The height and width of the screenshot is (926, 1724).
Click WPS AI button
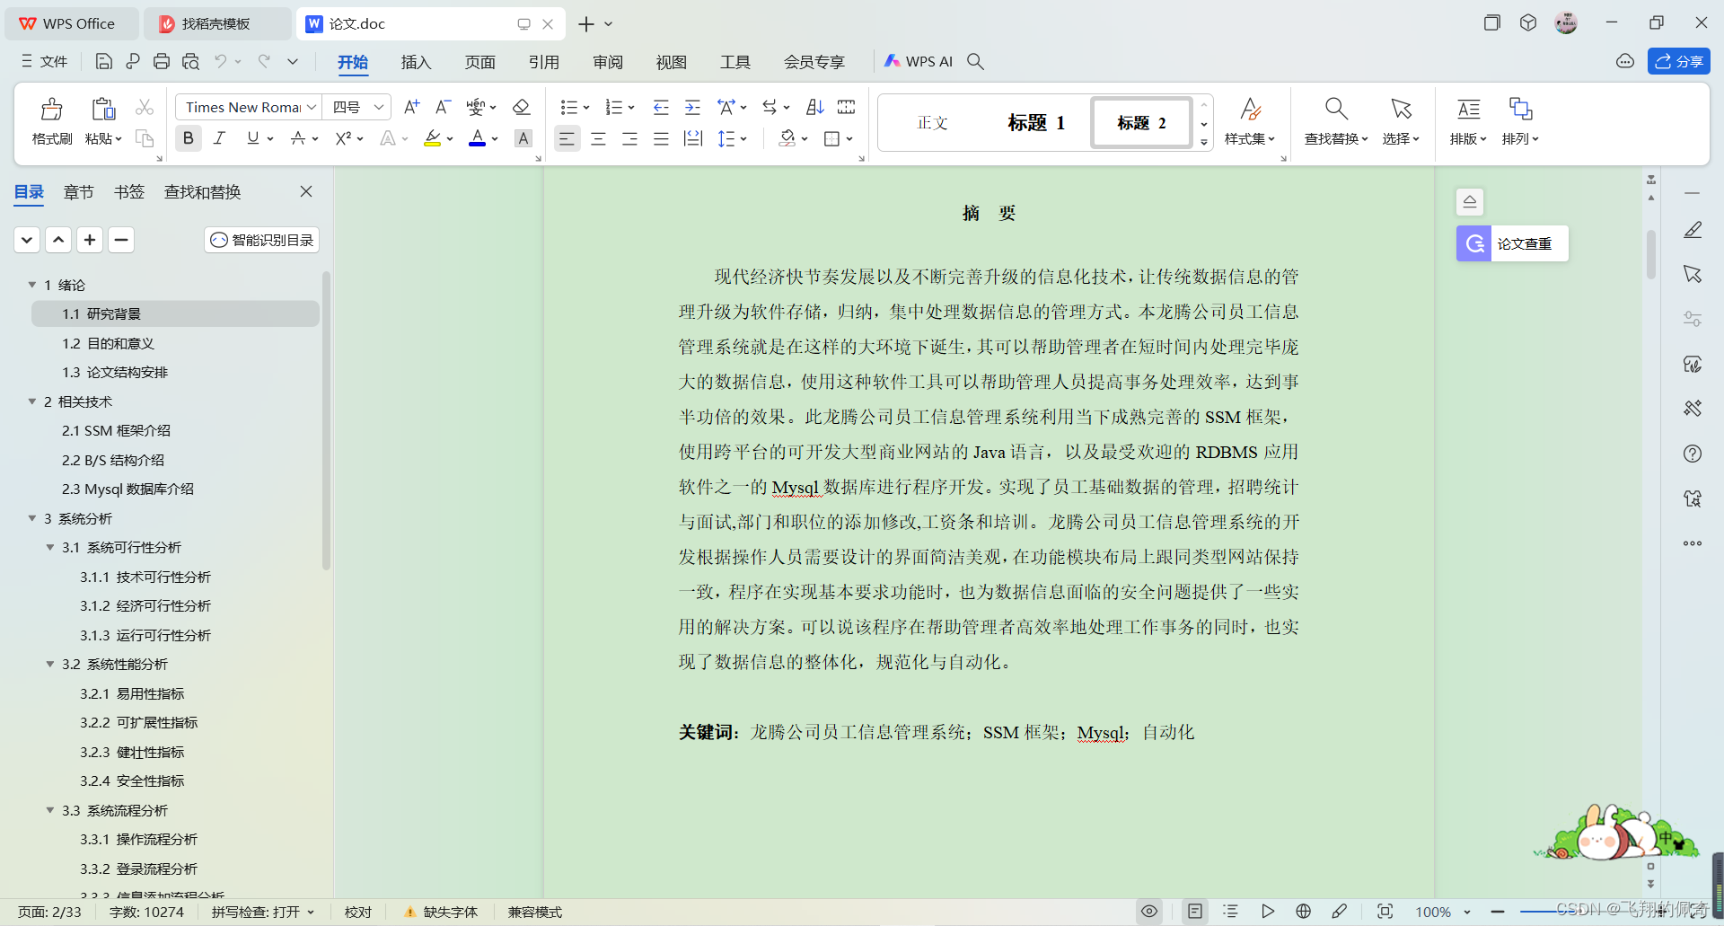[919, 61]
